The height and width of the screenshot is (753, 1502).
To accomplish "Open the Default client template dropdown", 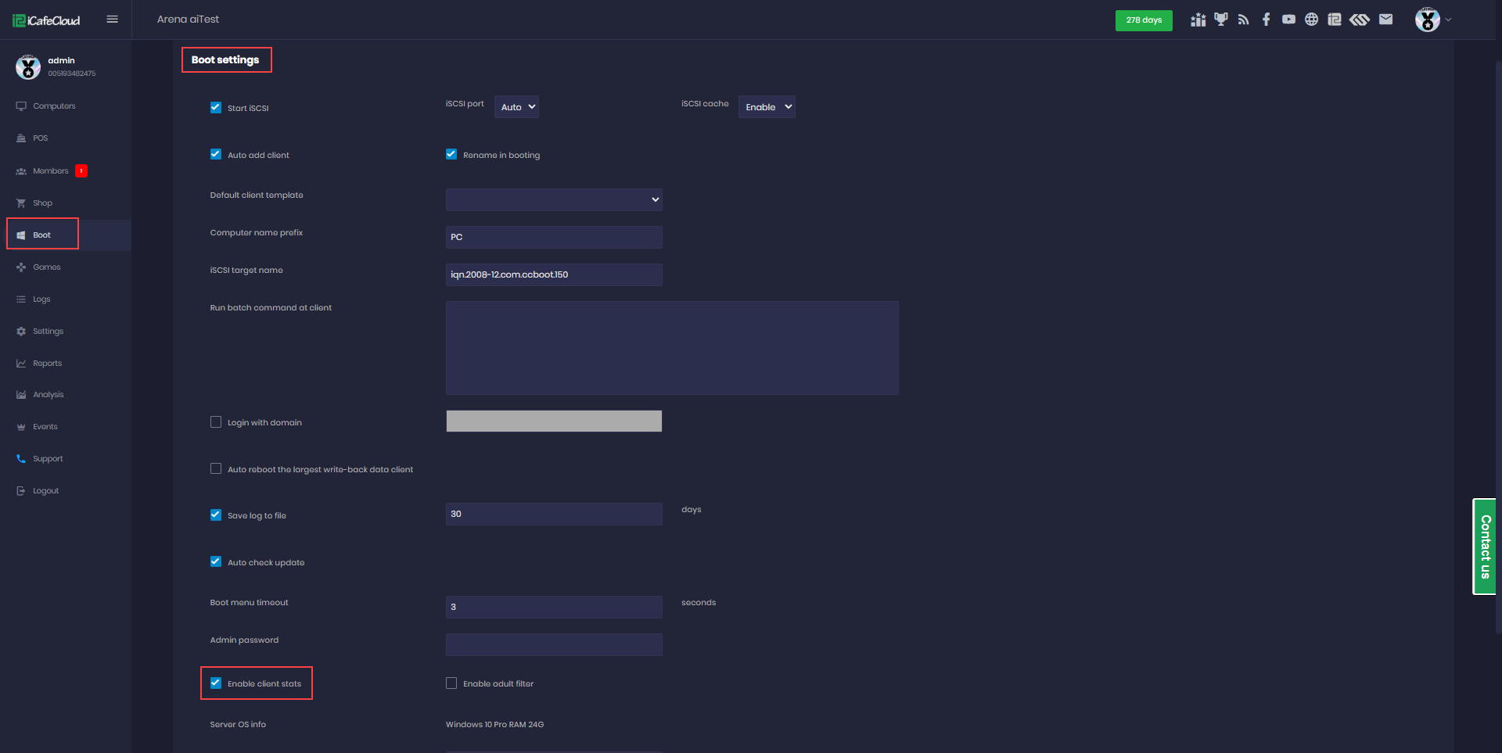I will (x=553, y=199).
